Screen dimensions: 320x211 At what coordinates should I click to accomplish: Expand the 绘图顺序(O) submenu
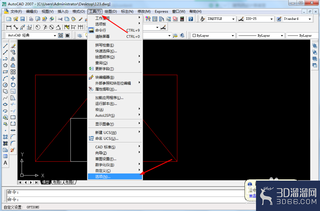(x=115, y=57)
